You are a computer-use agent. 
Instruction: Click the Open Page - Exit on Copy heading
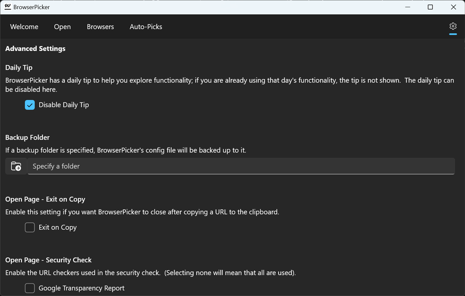(45, 199)
